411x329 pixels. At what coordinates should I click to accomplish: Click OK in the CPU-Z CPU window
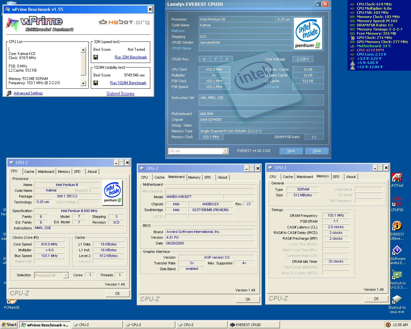point(118,293)
